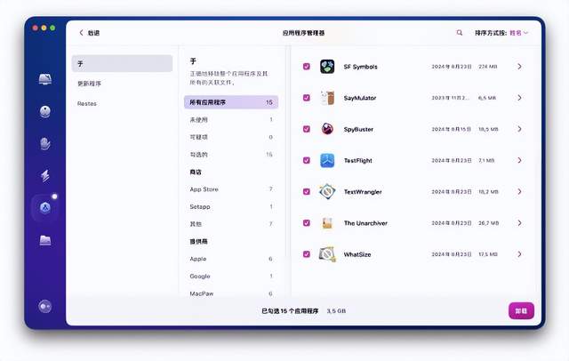The height and width of the screenshot is (361, 569).
Task: Click the SpyBuster app name
Action: [x=358, y=129]
